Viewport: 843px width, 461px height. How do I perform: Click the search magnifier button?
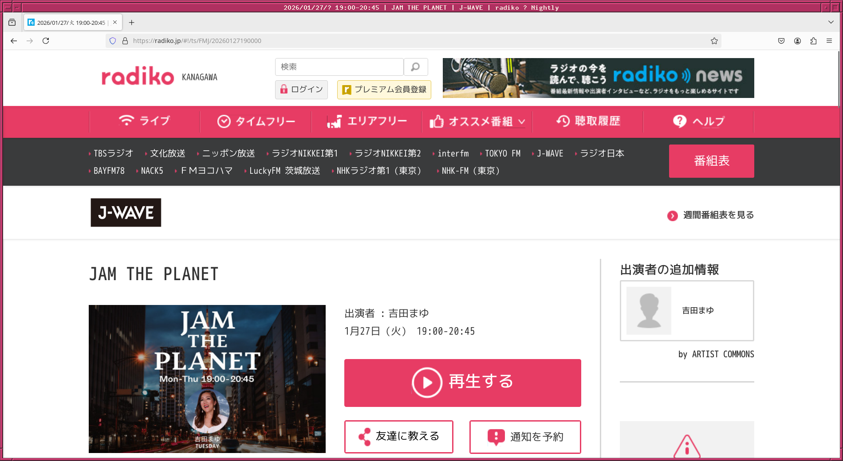[415, 67]
